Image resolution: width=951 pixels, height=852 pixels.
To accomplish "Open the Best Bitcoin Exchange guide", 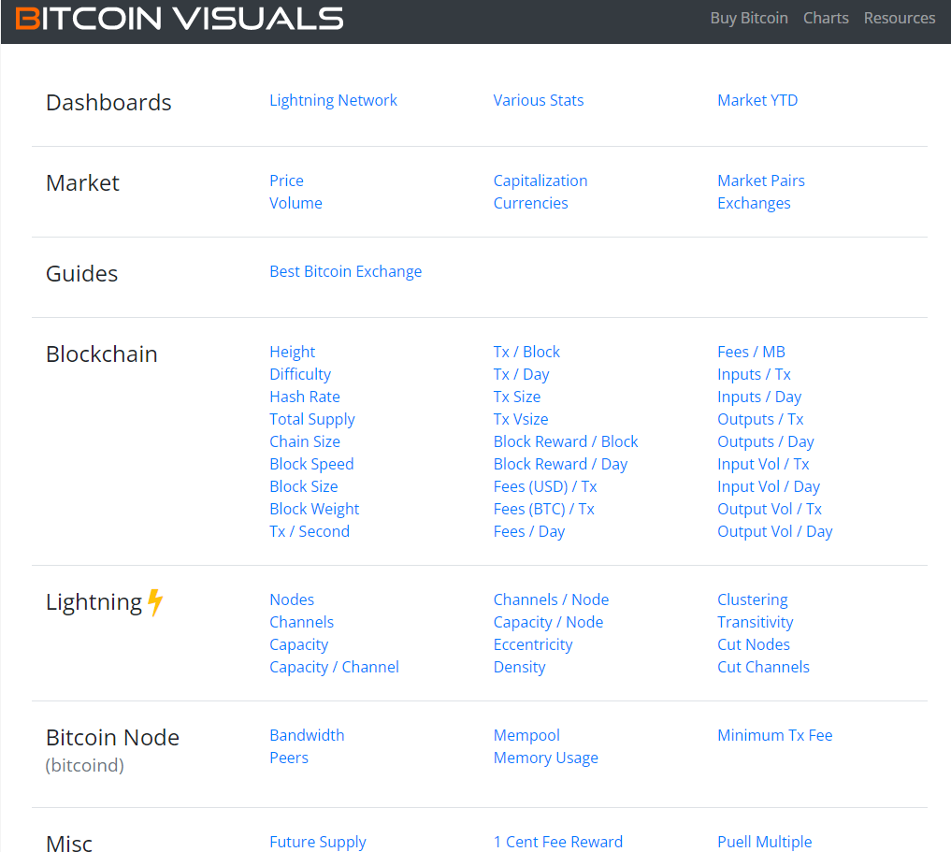I will tap(346, 271).
